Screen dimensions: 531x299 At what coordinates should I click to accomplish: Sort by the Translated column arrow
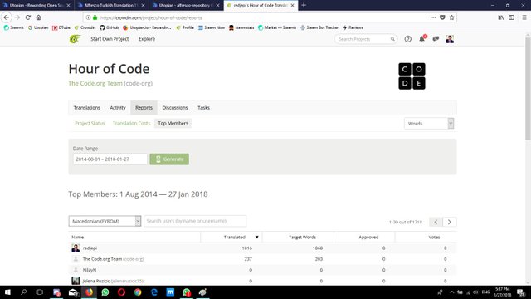tap(256, 237)
